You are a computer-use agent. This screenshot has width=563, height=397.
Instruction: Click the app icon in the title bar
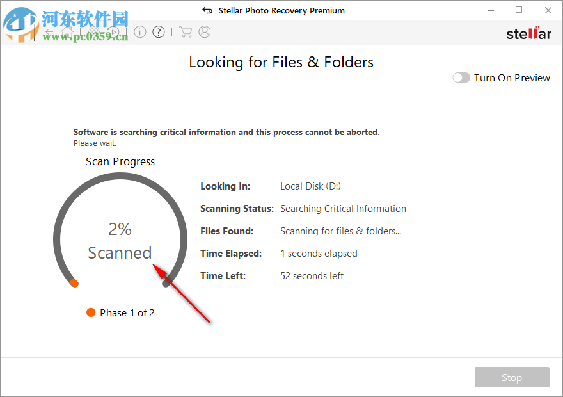coord(208,10)
